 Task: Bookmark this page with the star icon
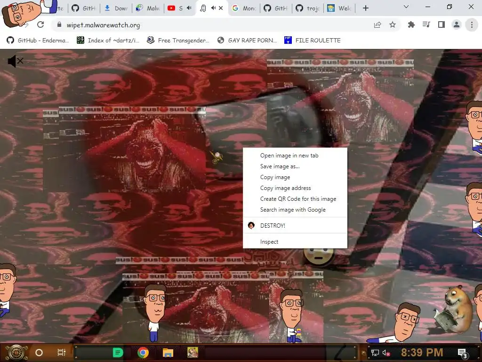pyautogui.click(x=393, y=25)
